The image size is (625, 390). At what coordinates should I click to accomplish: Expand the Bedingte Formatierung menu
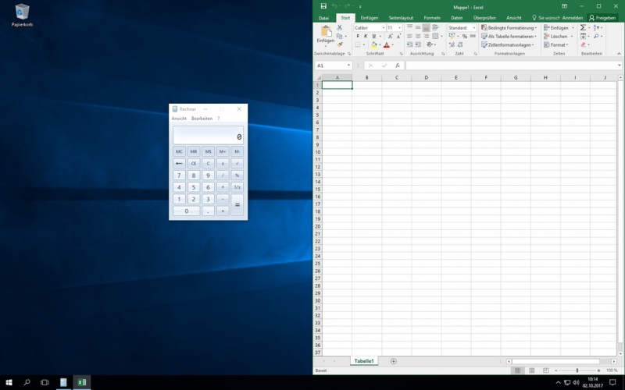(509, 28)
